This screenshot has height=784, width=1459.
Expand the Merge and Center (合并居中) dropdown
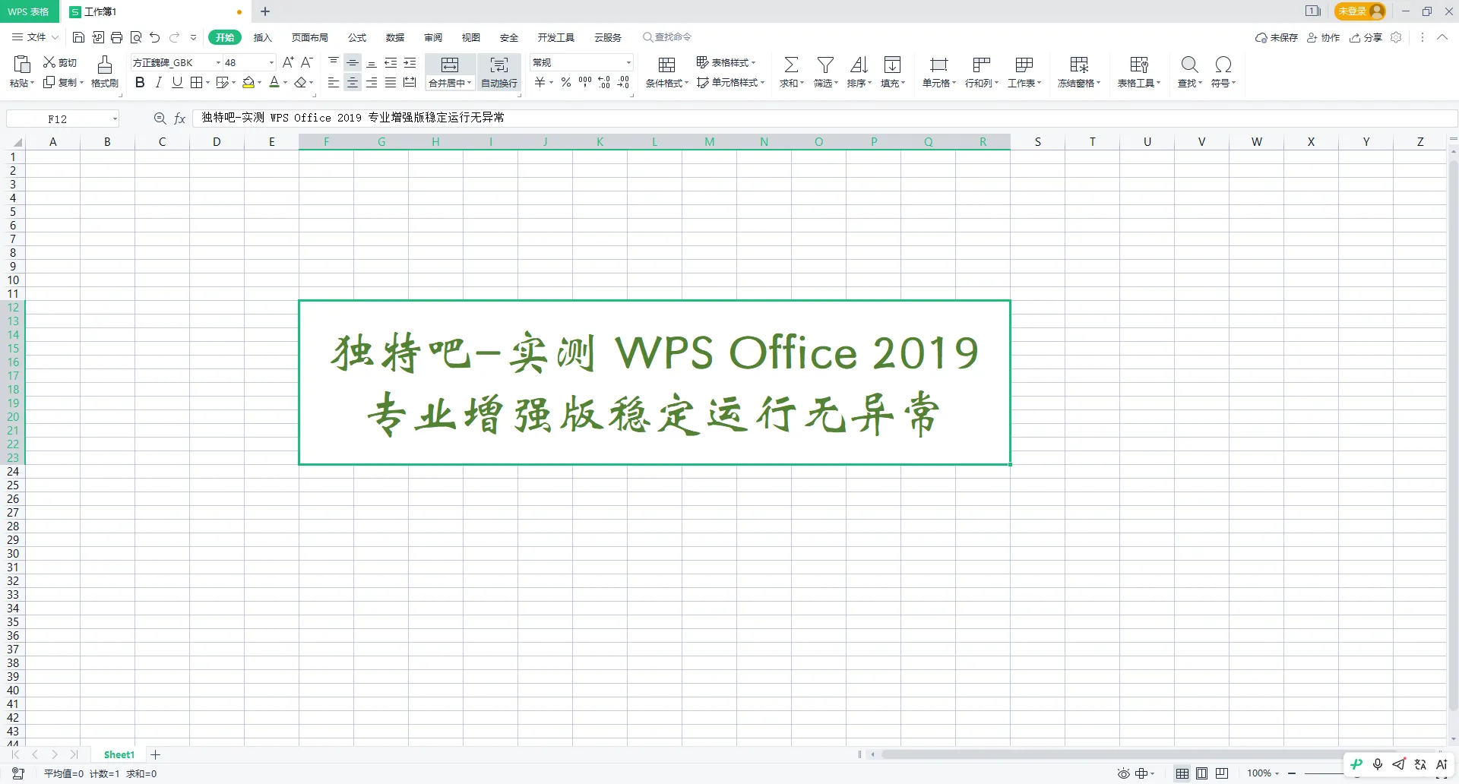[470, 84]
